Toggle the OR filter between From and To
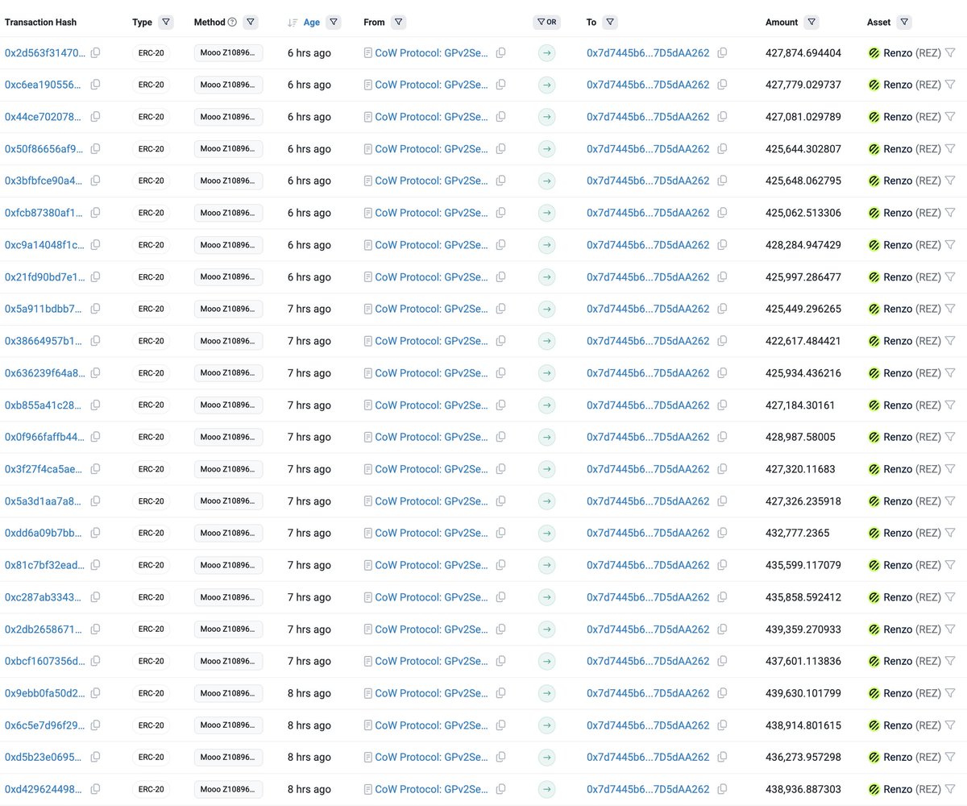Image resolution: width=967 pixels, height=806 pixels. (546, 23)
